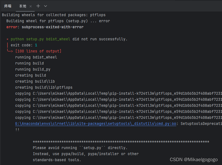The image size is (222, 165).
Task: Click 'Building wheels for collected packages: ptflops' line
Action: [x=54, y=15]
